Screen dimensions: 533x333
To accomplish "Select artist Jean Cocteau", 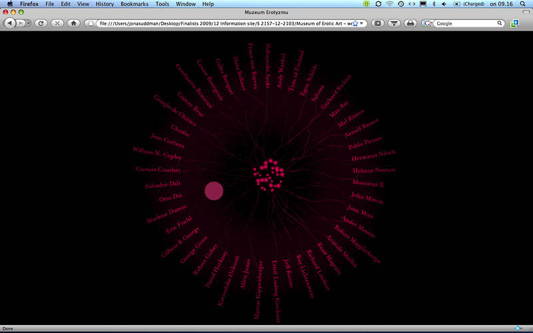I will 168,141.
